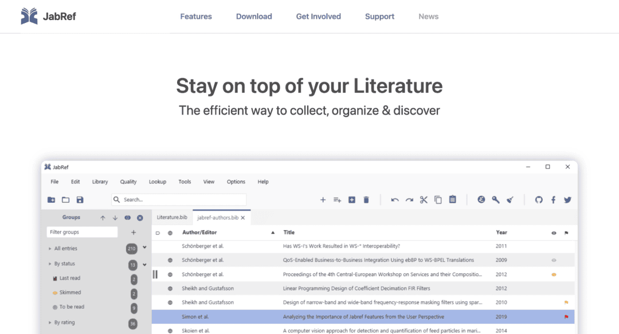Click the paste clipboard icon
The width and height of the screenshot is (619, 334).
tap(452, 200)
